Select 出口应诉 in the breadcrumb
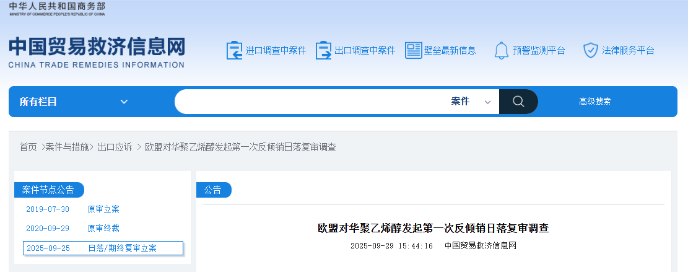The image size is (688, 272). [x=115, y=147]
